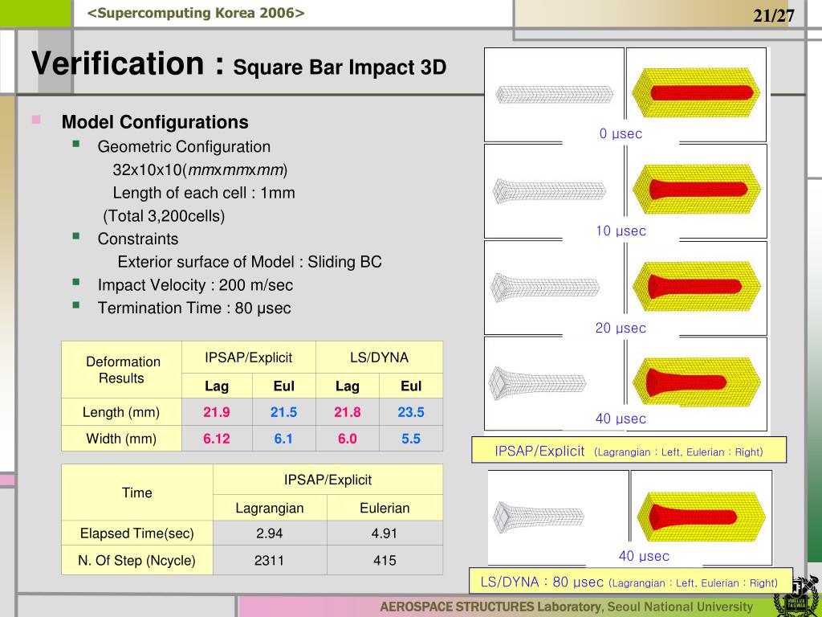The width and height of the screenshot is (822, 617).
Task: Click the 6.1 width value
Action: point(283,438)
